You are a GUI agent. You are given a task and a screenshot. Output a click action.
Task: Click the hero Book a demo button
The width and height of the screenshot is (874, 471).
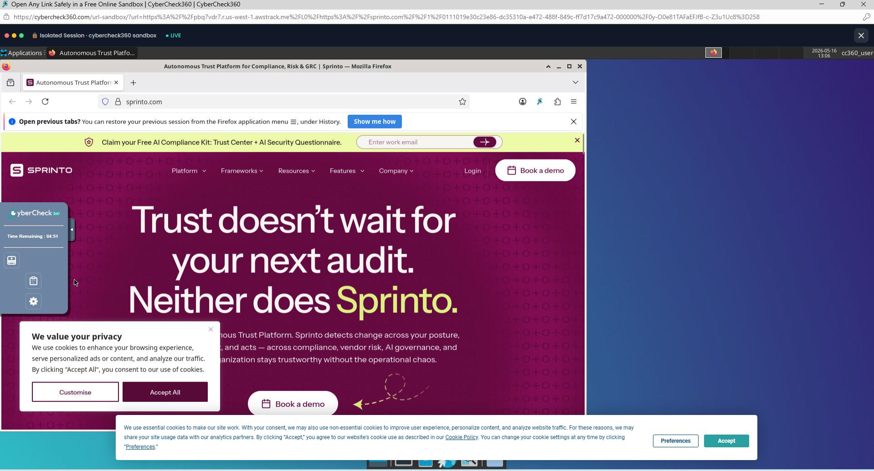point(293,404)
